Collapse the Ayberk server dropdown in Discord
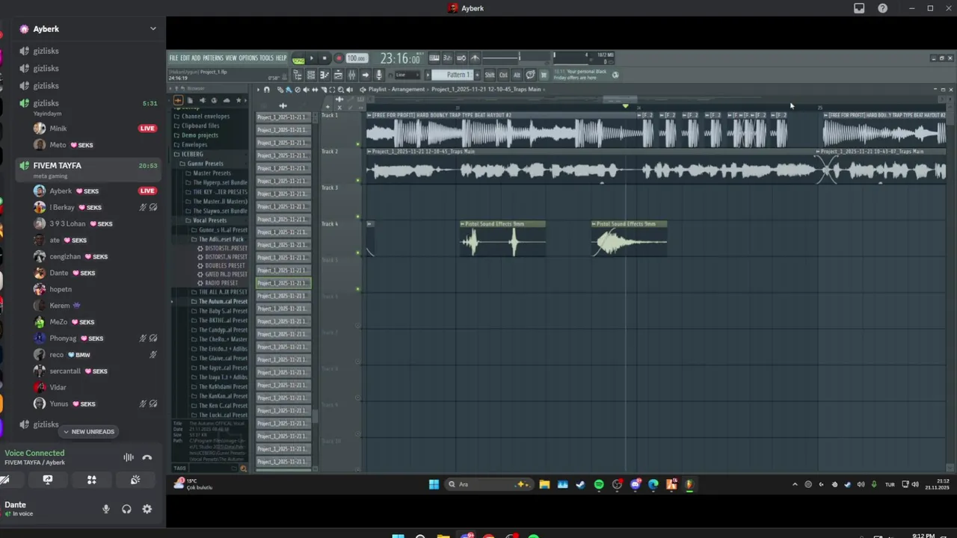Image resolution: width=957 pixels, height=538 pixels. 153,28
